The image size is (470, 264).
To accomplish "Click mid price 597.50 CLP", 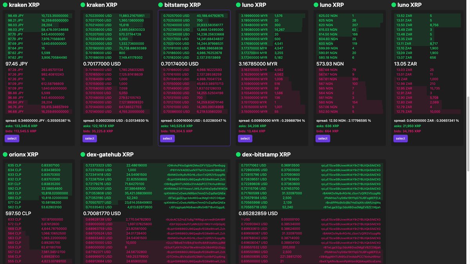I will click(x=18, y=214).
